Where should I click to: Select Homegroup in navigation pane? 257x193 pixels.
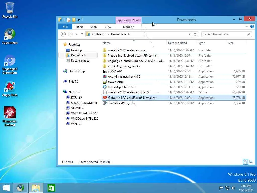point(77,71)
